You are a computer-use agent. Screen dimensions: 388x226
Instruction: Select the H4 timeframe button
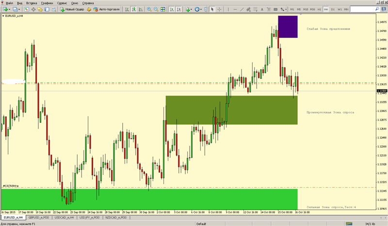tap(325, 9)
